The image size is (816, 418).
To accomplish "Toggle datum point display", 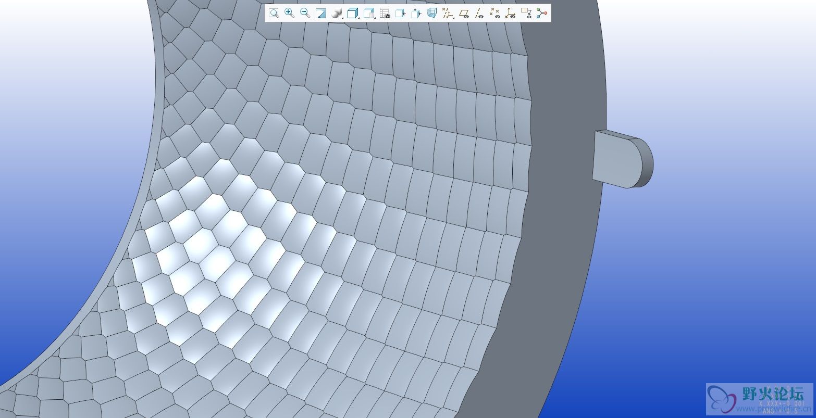I will point(495,13).
